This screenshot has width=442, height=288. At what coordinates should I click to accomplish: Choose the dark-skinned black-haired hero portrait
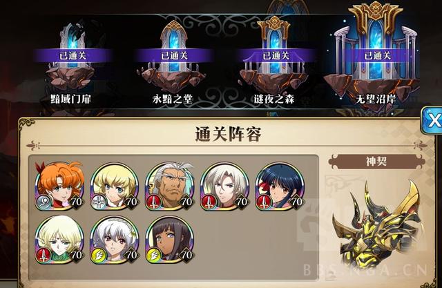[170, 240]
